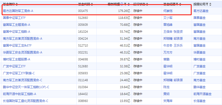The width and height of the screenshot is (222, 105).
Task: Select fund code 001475
Action: tap(83, 11)
